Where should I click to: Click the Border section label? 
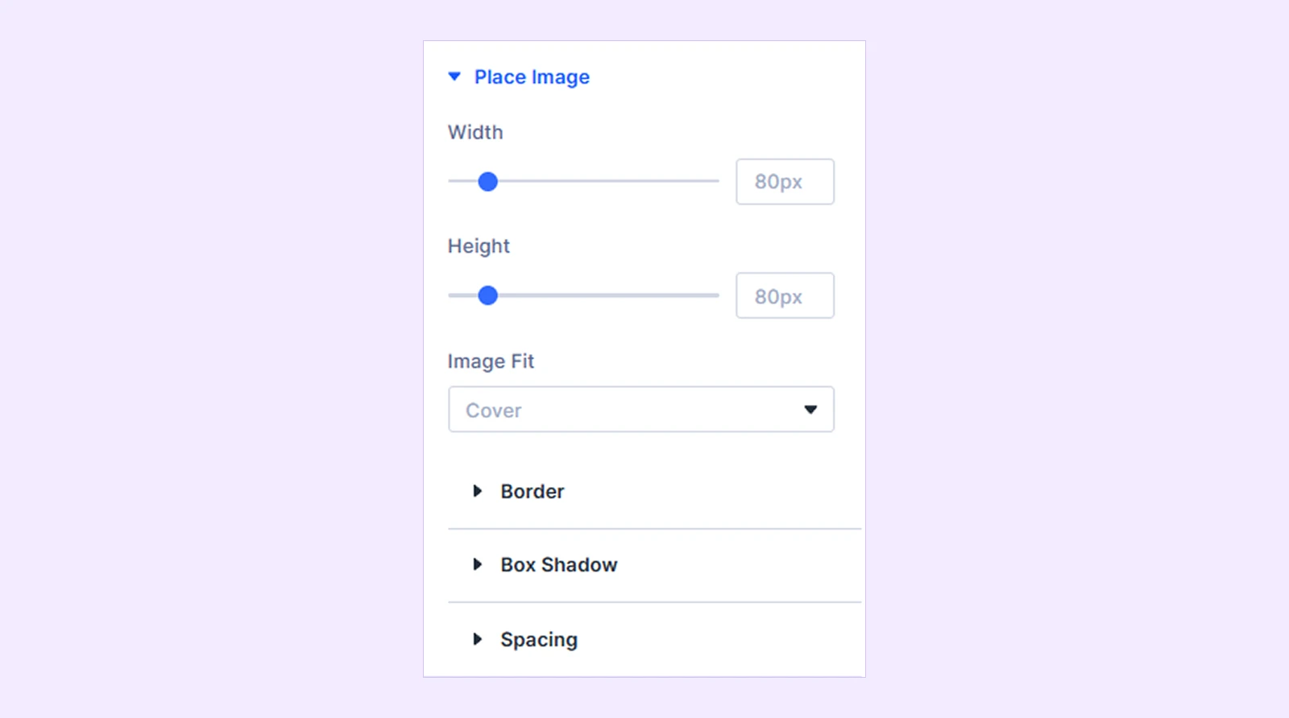click(533, 491)
